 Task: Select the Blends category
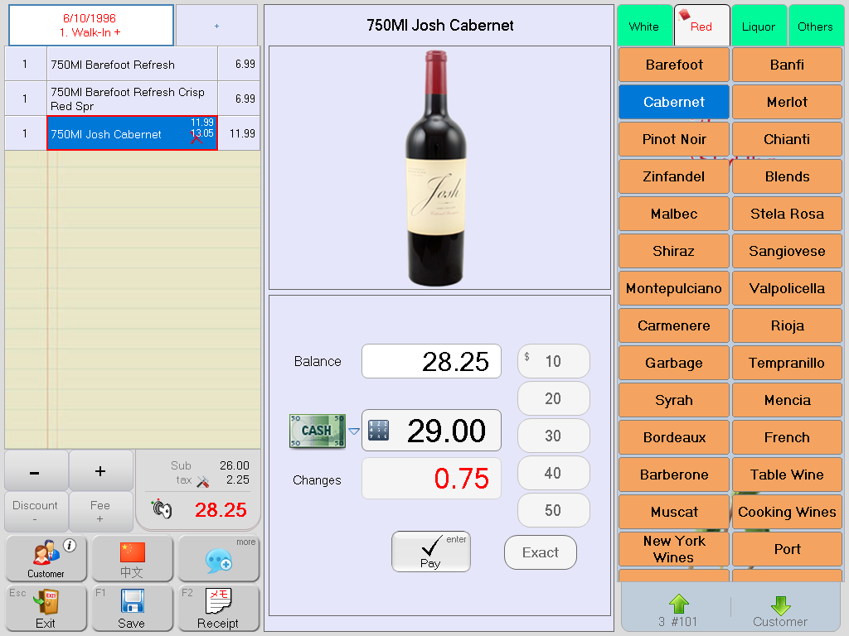pos(787,176)
